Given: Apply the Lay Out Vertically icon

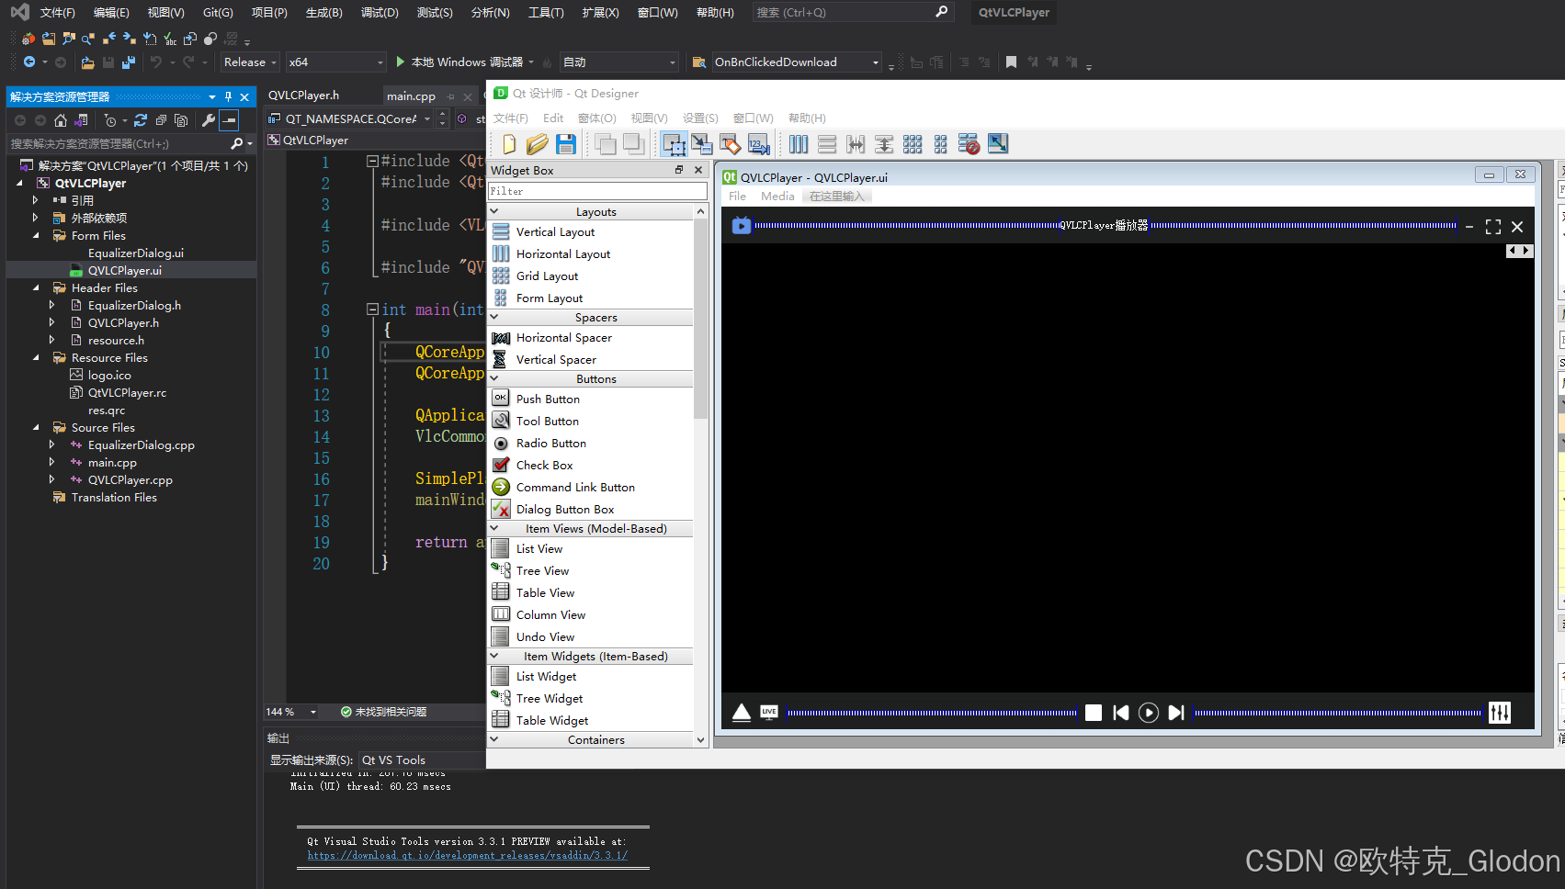Looking at the screenshot, I should coord(827,144).
